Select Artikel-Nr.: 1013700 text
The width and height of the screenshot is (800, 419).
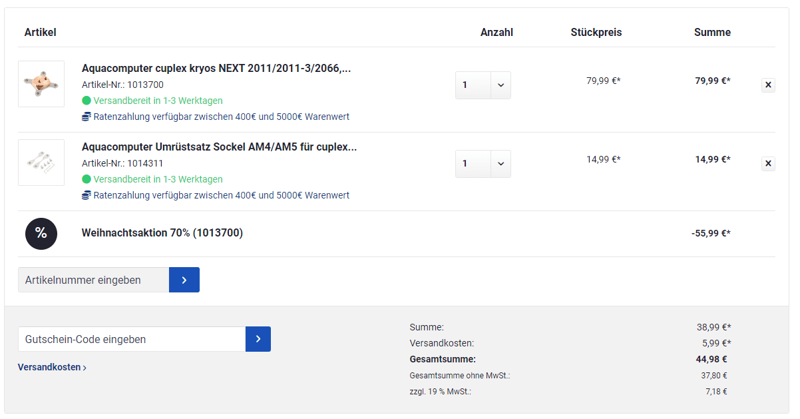pos(122,85)
